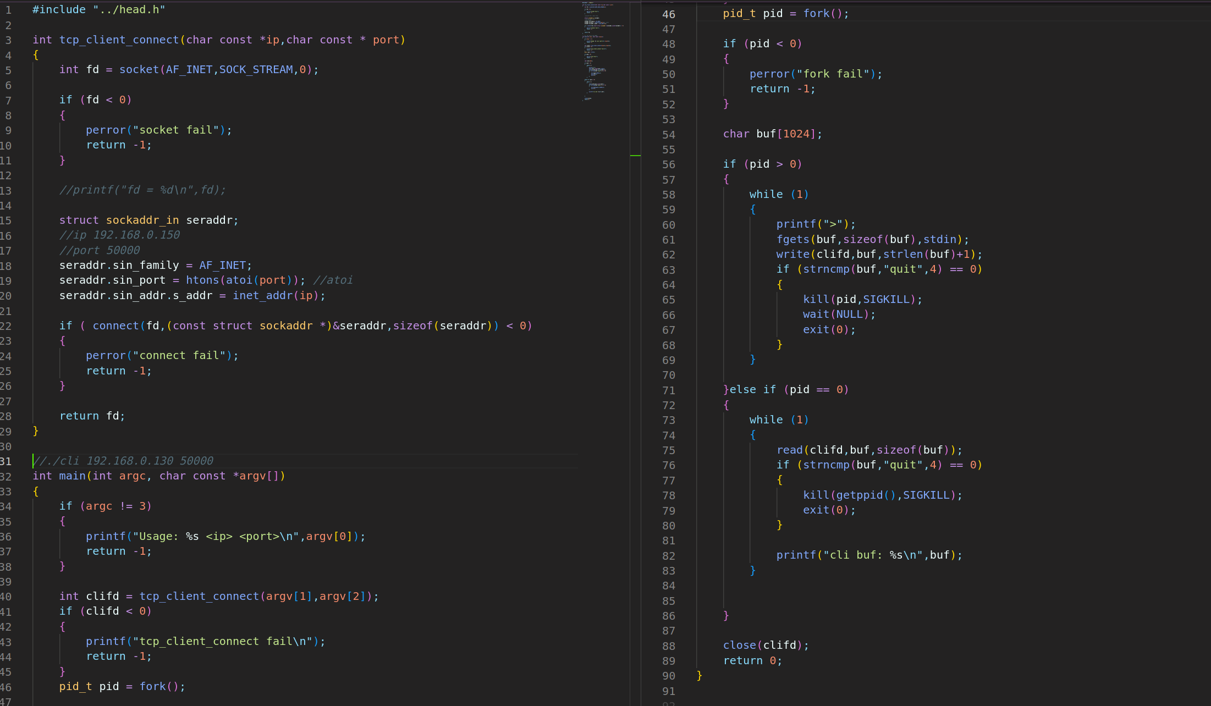Click 'int clifd' declaration on line 40

coord(89,596)
